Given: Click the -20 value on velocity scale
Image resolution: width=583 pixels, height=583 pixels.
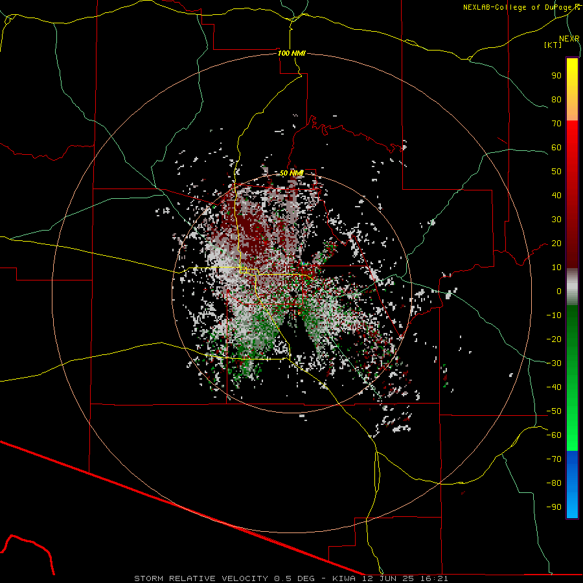Looking at the screenshot, I should (x=554, y=339).
